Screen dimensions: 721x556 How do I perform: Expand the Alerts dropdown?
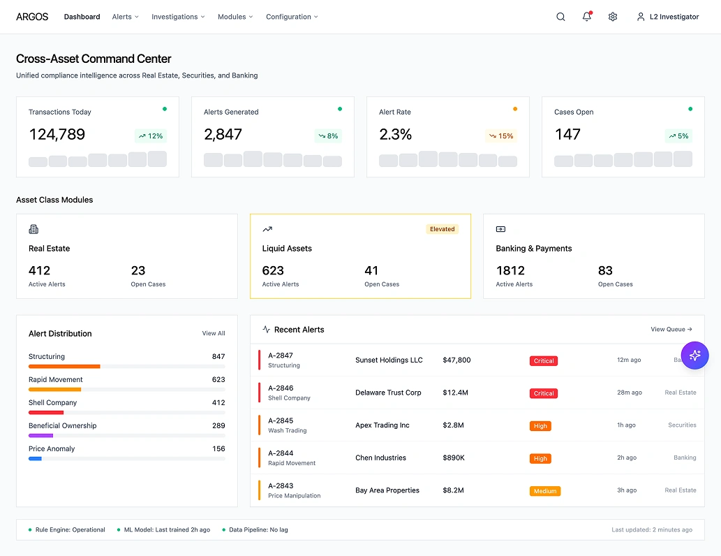[125, 16]
